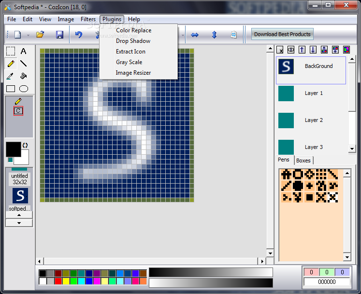The width and height of the screenshot is (361, 294).
Task: Click the down arrow below softped thumbnail
Action: coord(19,223)
